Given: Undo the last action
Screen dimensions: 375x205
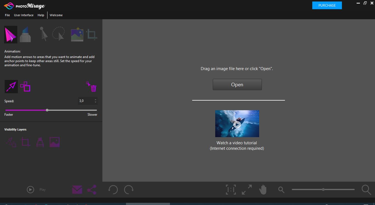Looking at the screenshot, I should point(113,190).
